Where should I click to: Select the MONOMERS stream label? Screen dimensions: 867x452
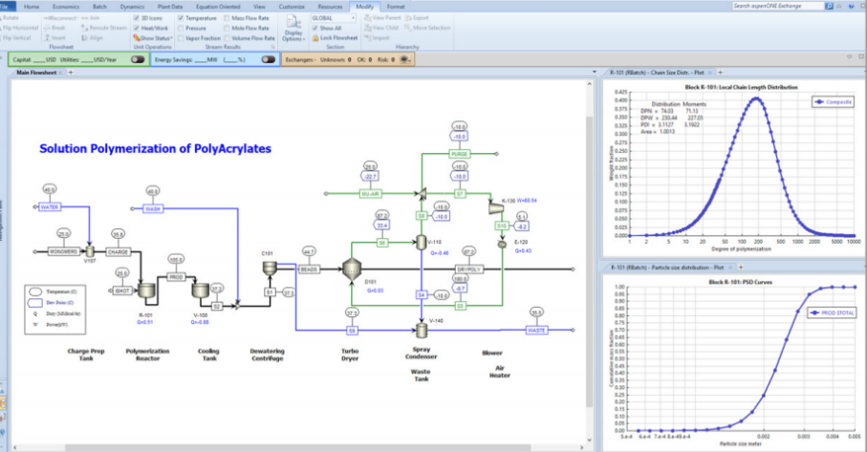(64, 251)
